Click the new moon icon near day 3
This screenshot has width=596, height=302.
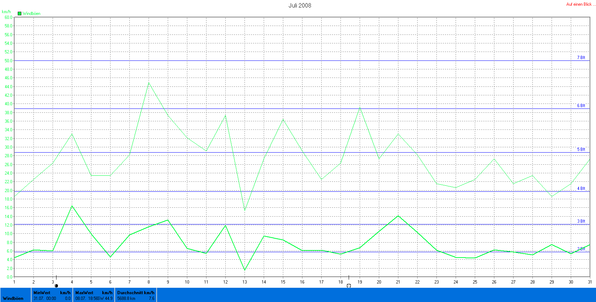56,286
